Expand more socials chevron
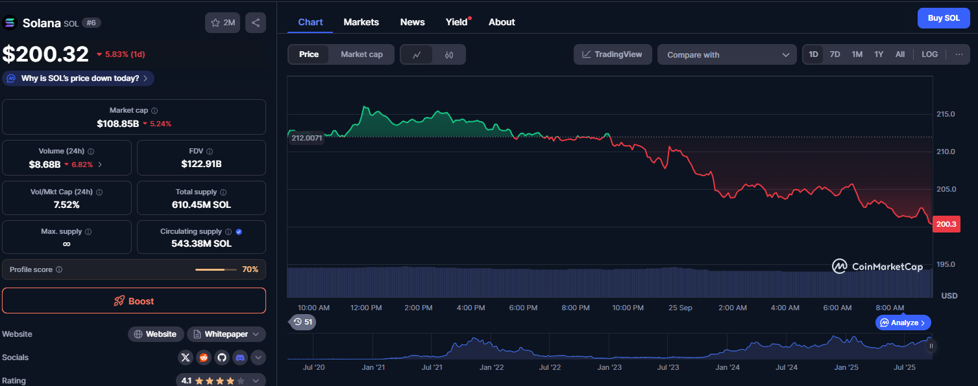 [258, 358]
